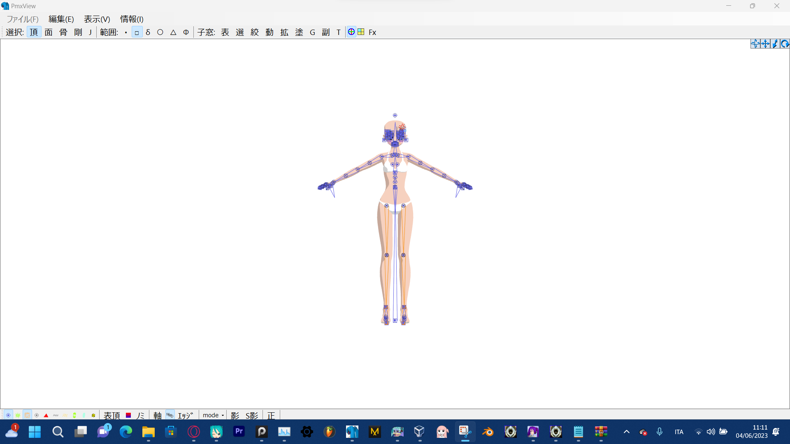The image size is (790, 444).
Task: Switch selection to face mode 面
Action: (x=49, y=32)
